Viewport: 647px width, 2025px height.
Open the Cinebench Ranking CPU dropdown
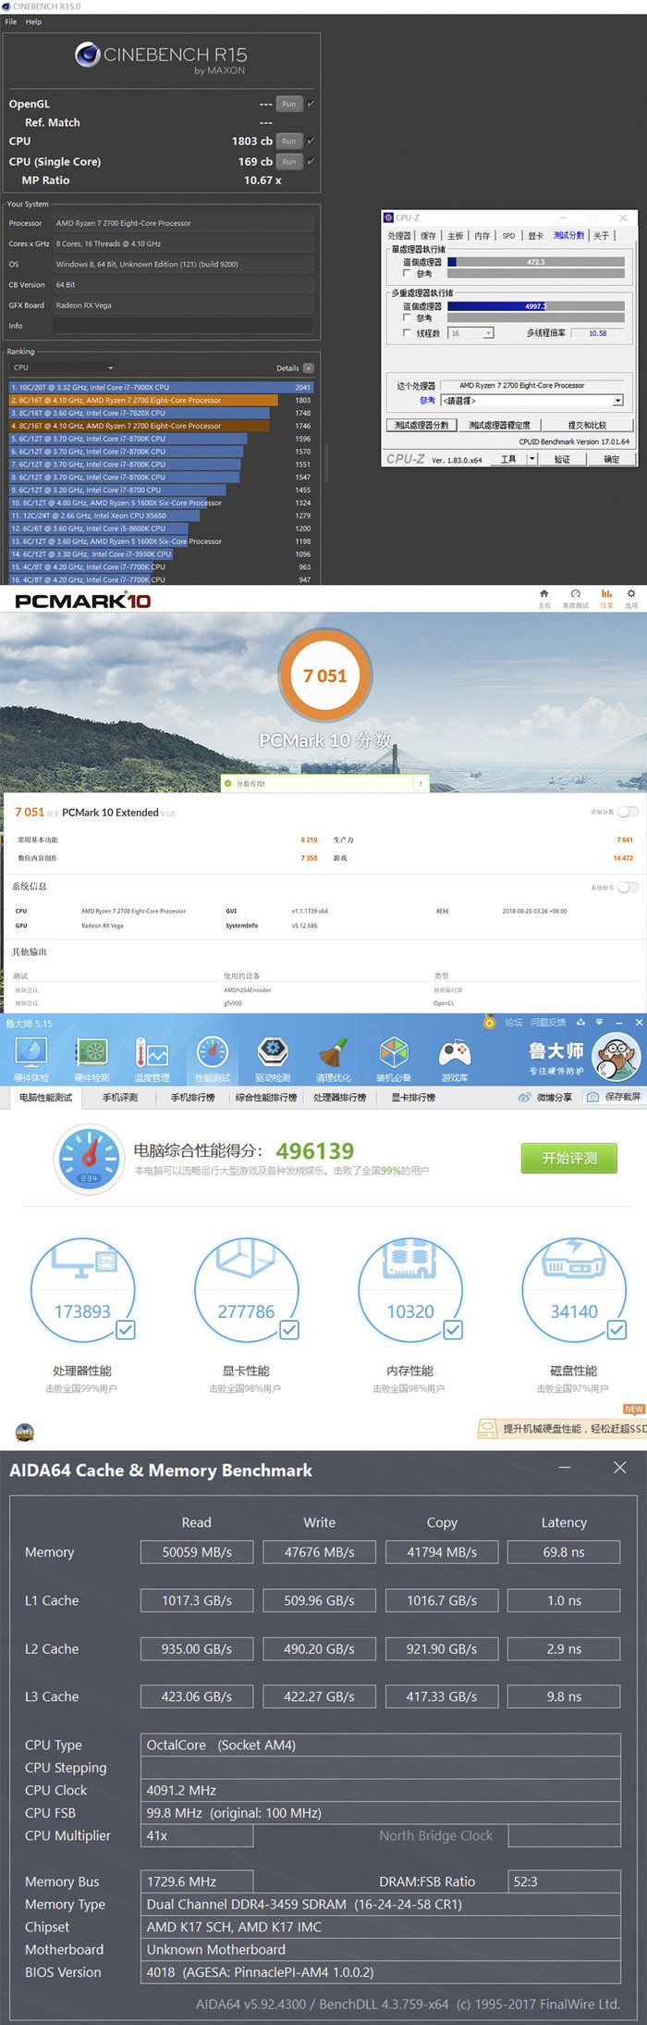(63, 367)
